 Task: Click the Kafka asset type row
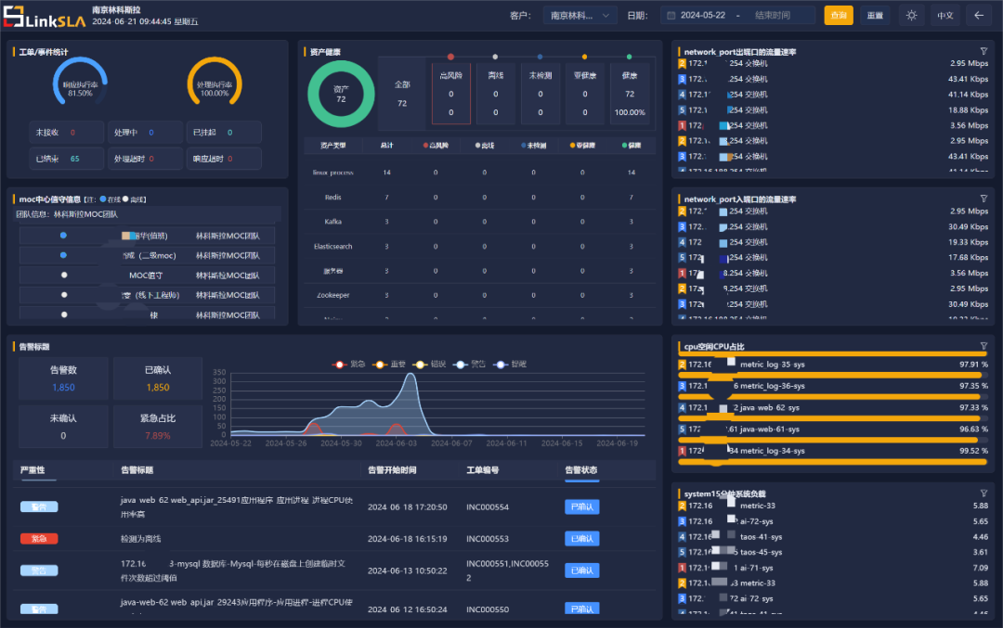[480, 222]
